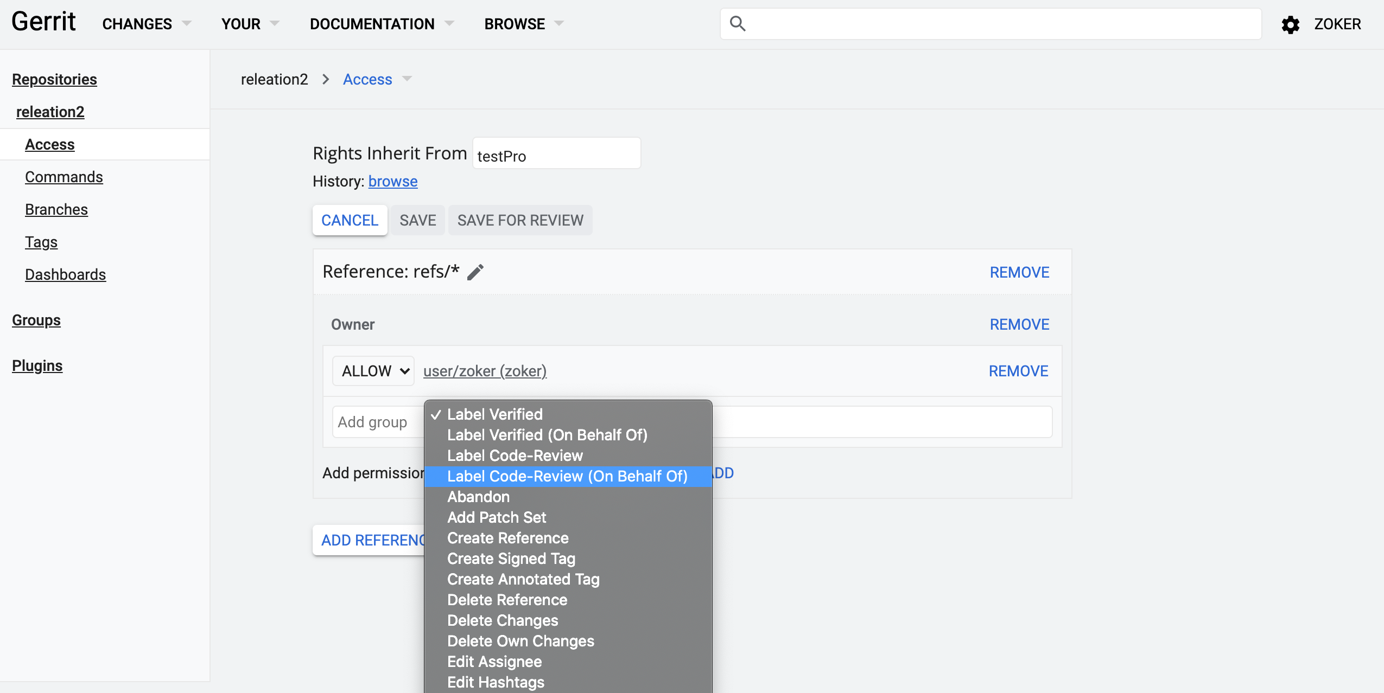Select Create Annotated Tag permission
This screenshot has height=693, width=1384.
(x=568, y=579)
